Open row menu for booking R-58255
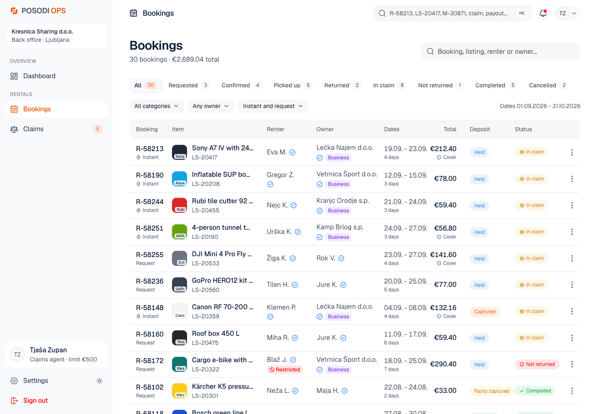 572,258
